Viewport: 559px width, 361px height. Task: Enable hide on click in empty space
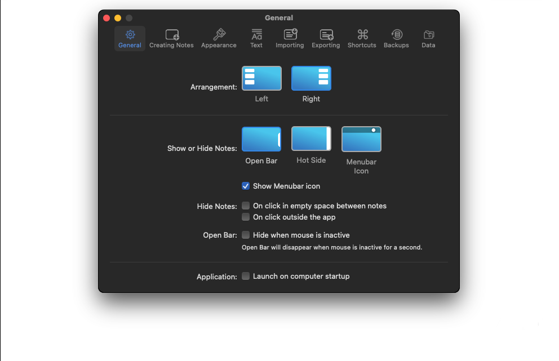[x=246, y=206]
